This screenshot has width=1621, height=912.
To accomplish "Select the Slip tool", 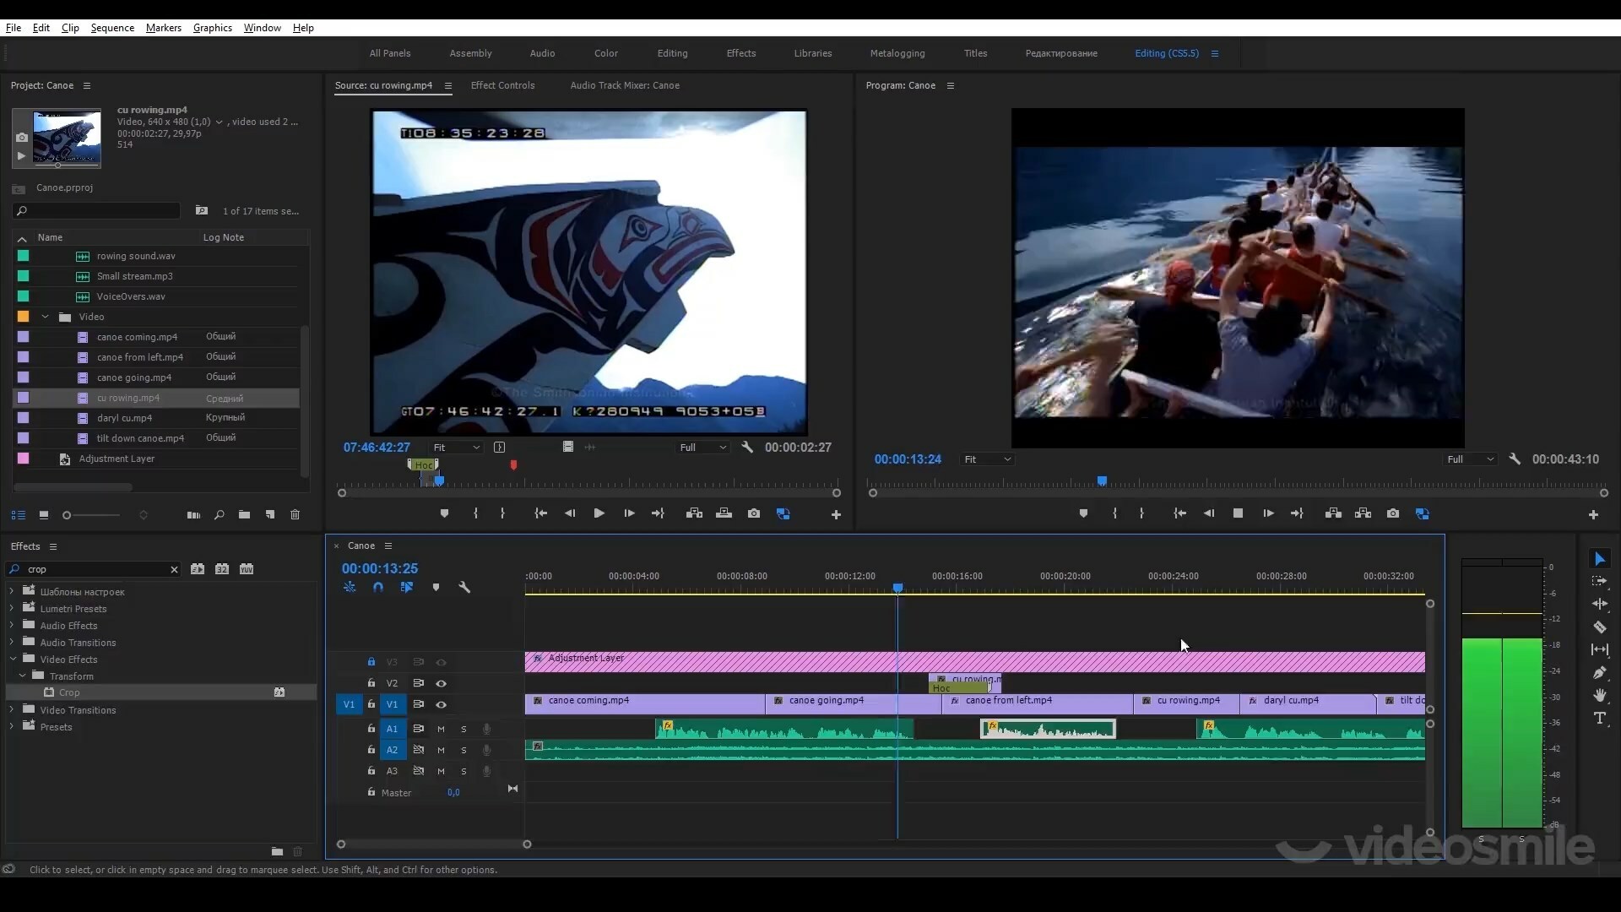I will click(x=1599, y=649).
